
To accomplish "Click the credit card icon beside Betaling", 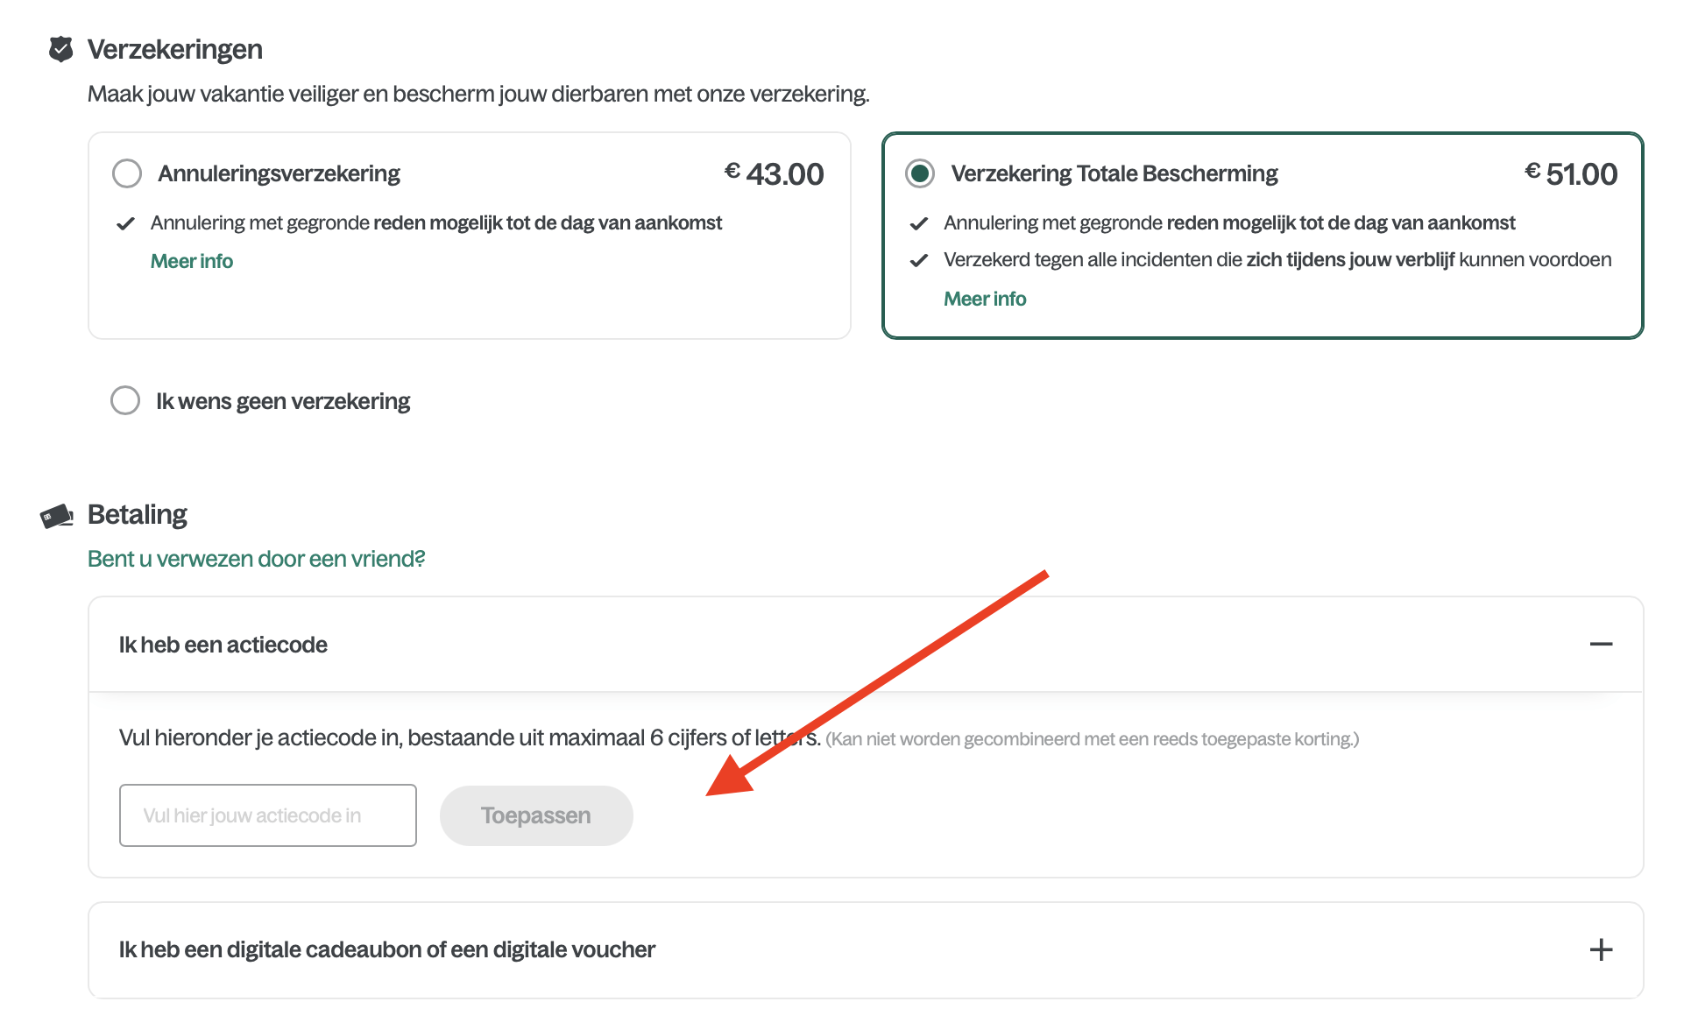I will [57, 516].
